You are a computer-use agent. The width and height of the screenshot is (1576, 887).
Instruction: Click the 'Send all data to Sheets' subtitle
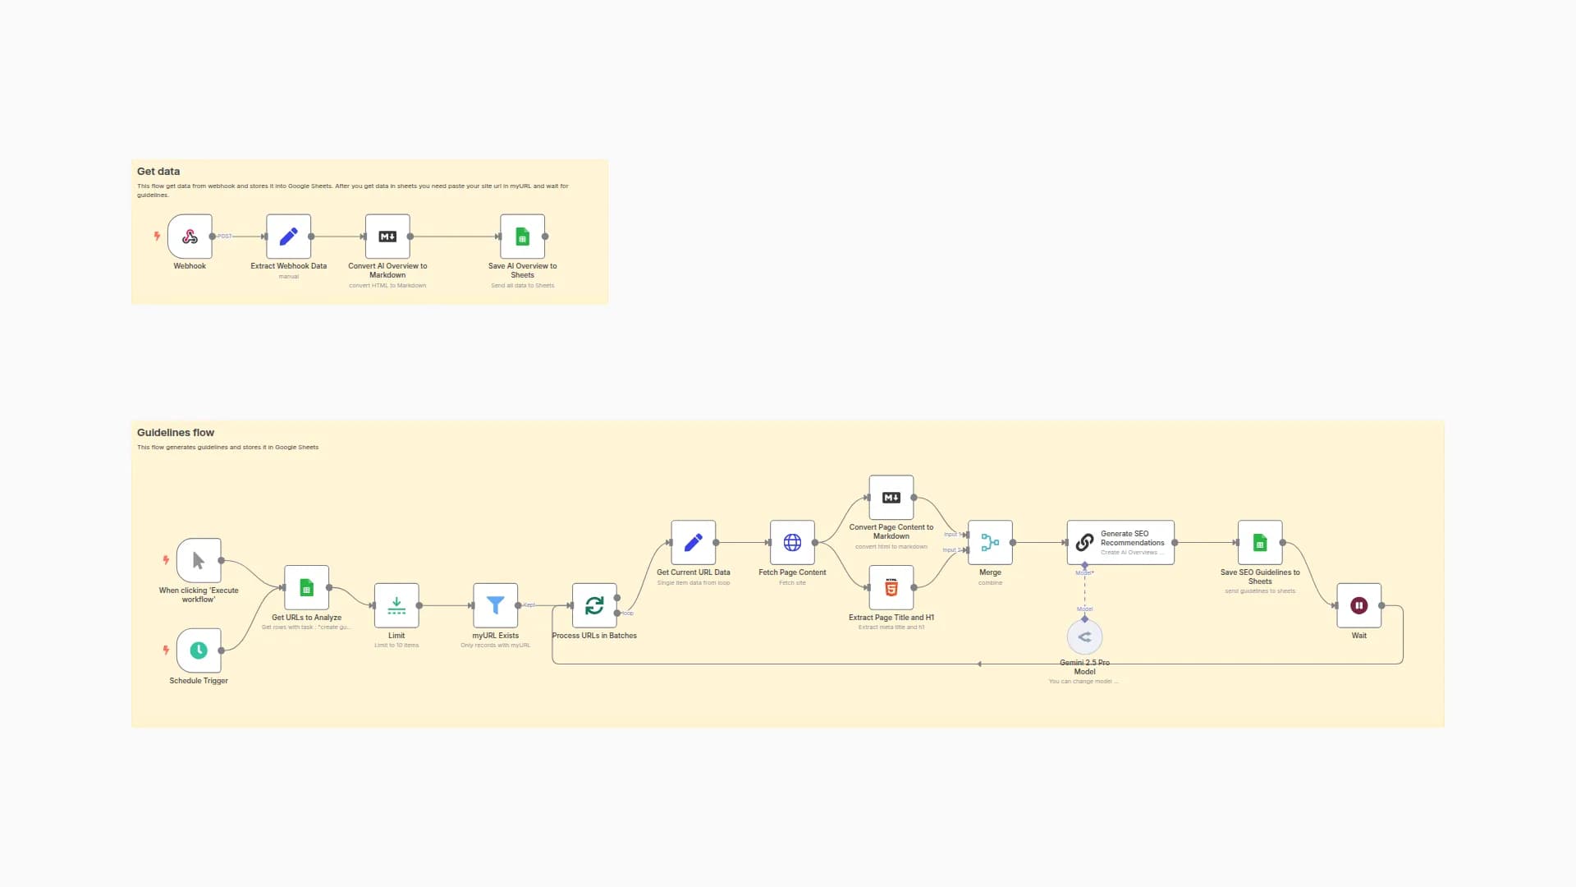523,286
